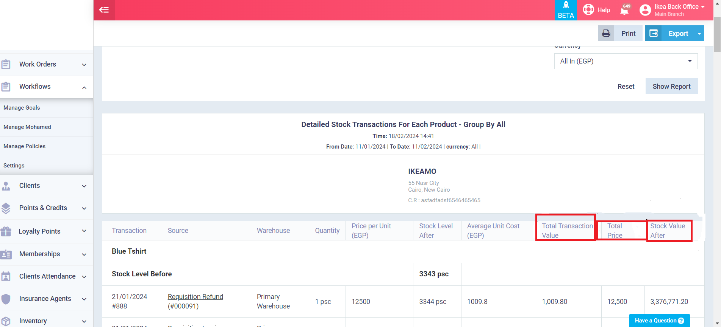Click the Clients Attendance calendar icon
Viewport: 721px width, 327px height.
(6, 276)
